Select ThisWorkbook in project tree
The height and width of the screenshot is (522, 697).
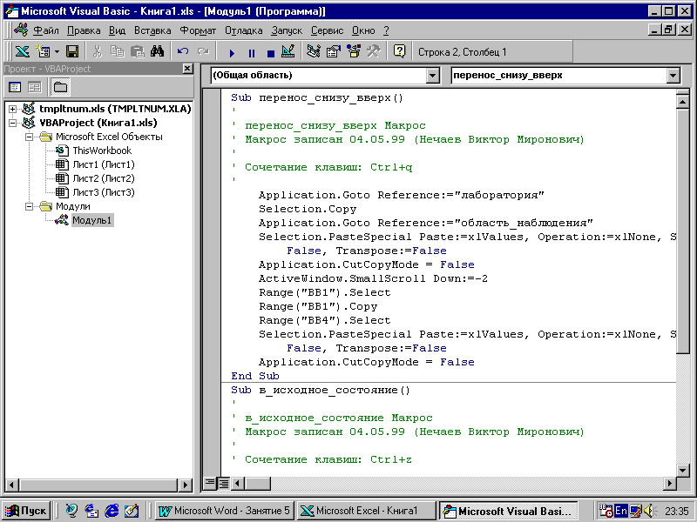[x=102, y=151]
